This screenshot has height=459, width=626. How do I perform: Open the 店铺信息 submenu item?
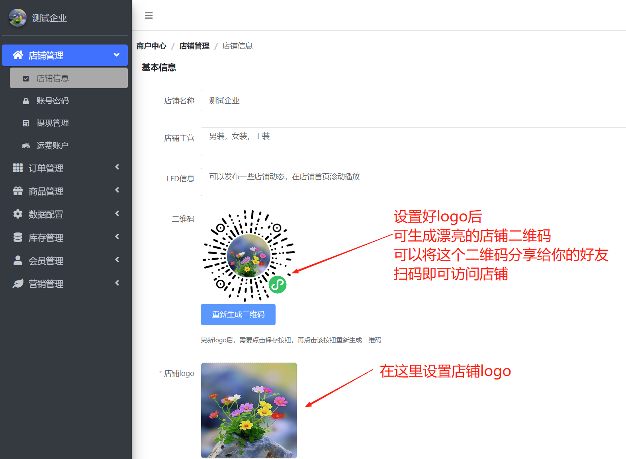(x=69, y=78)
